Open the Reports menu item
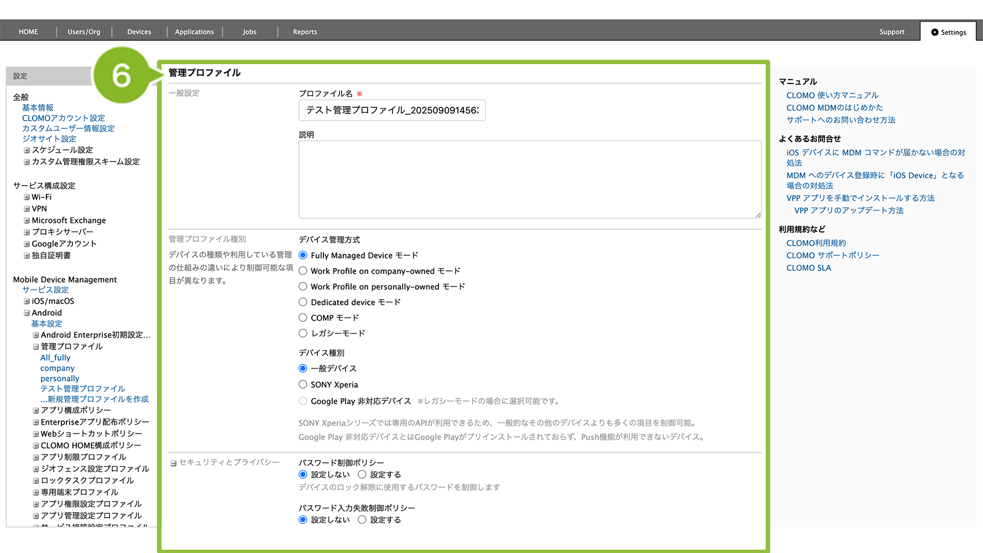Viewport: 983px width, 553px height. pyautogui.click(x=305, y=32)
